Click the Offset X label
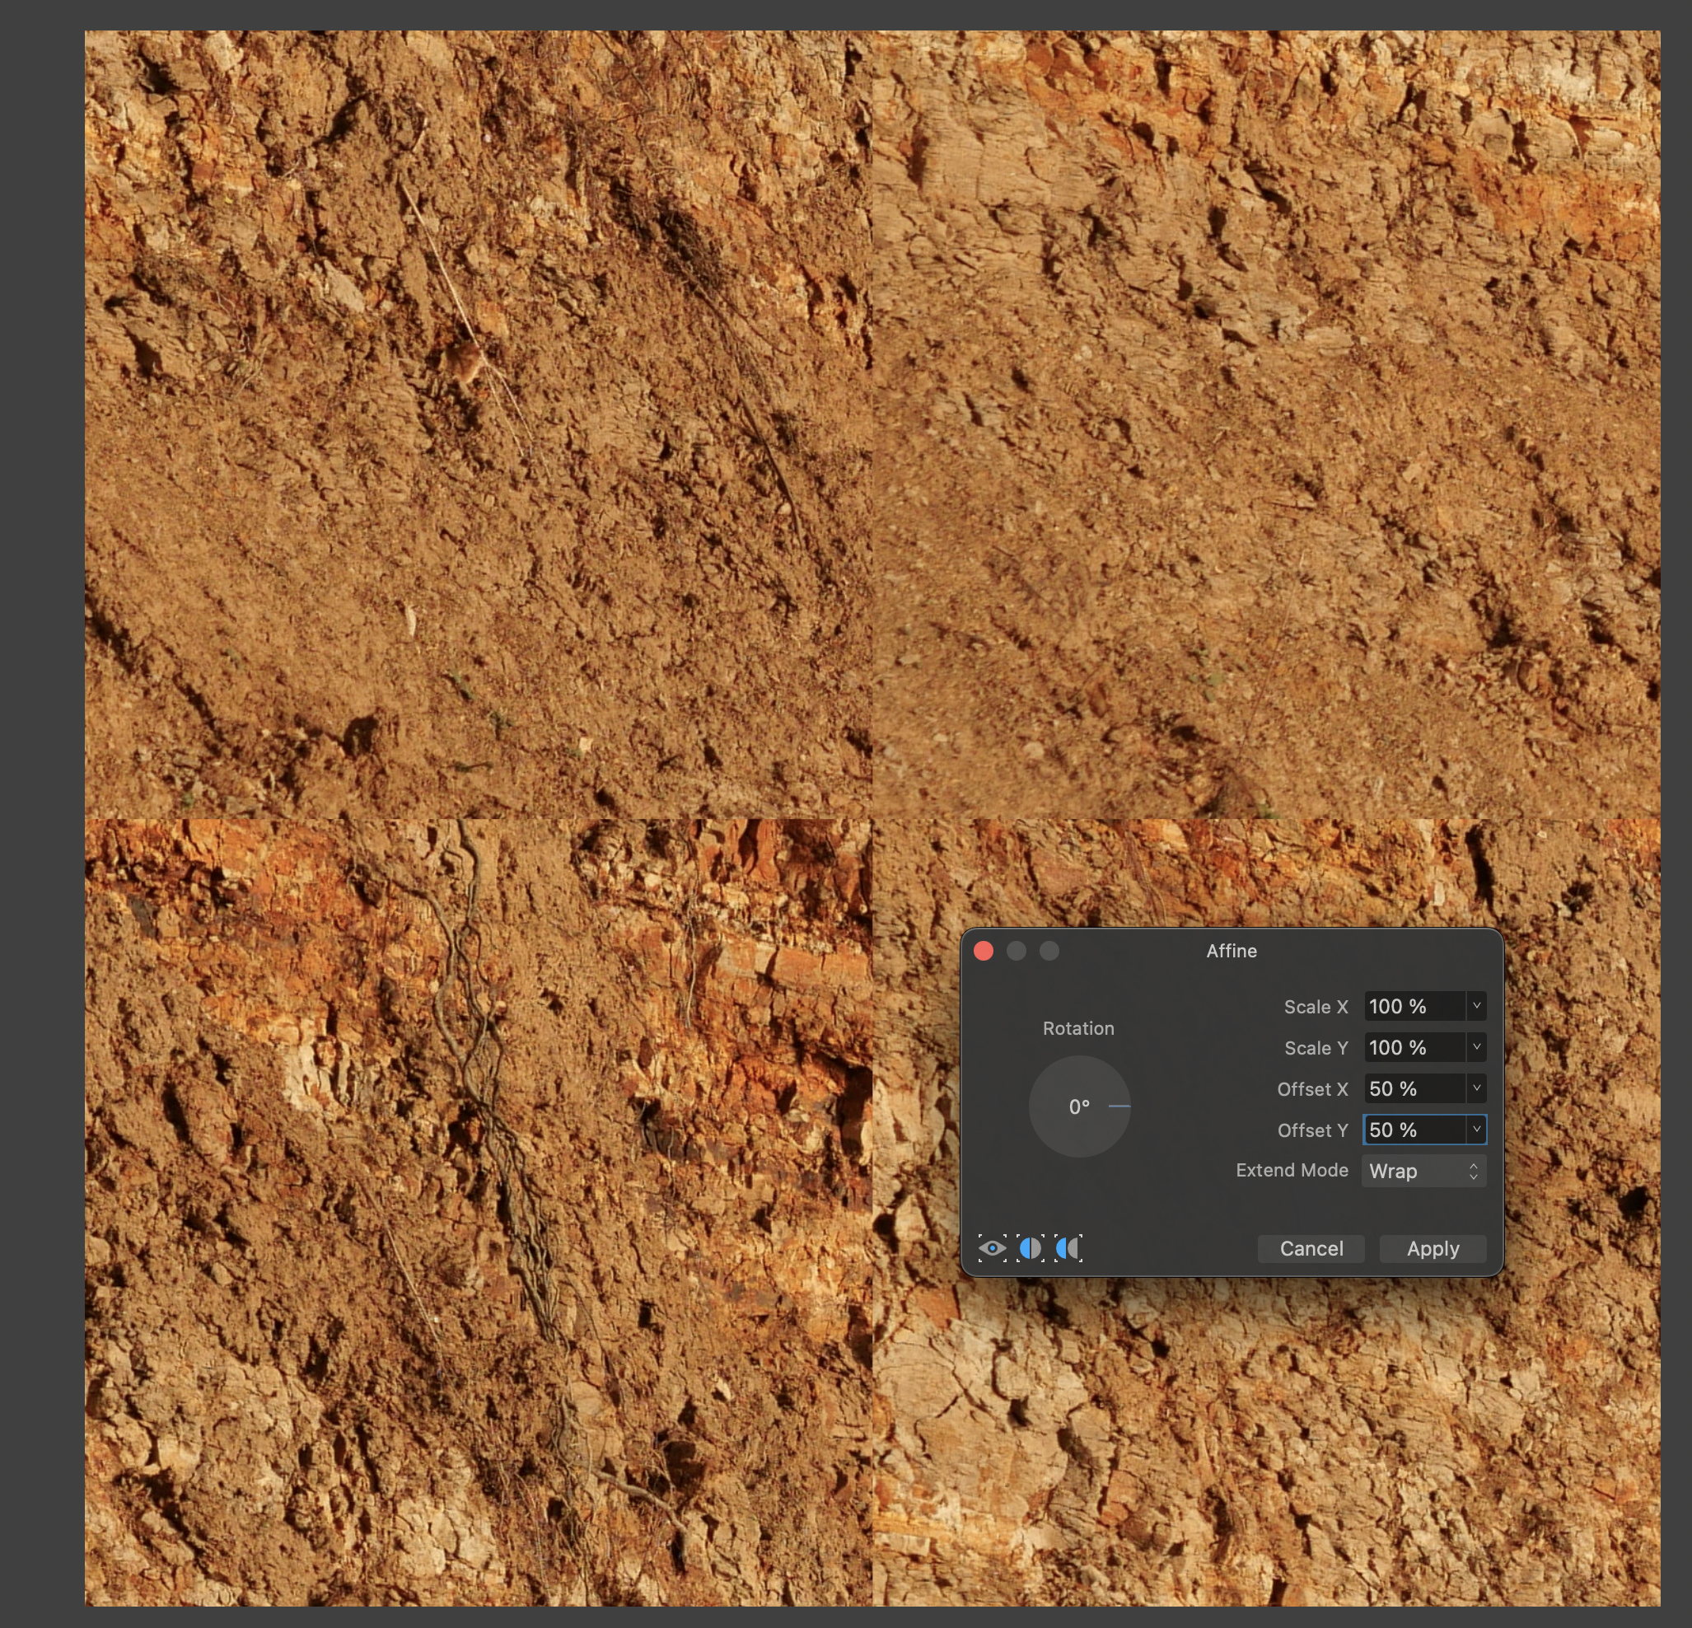This screenshot has height=1628, width=1692. pyautogui.click(x=1312, y=1089)
